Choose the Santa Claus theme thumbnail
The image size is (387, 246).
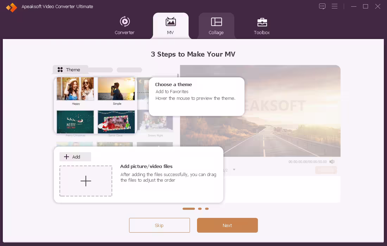pos(116,122)
